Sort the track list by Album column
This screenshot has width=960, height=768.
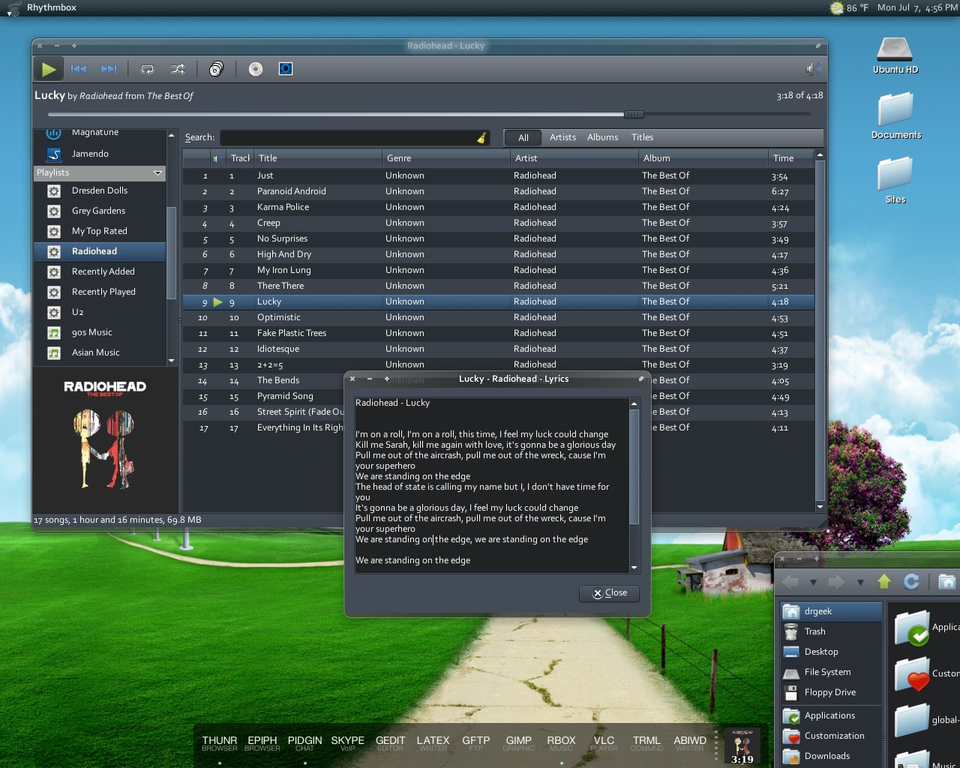click(703, 158)
